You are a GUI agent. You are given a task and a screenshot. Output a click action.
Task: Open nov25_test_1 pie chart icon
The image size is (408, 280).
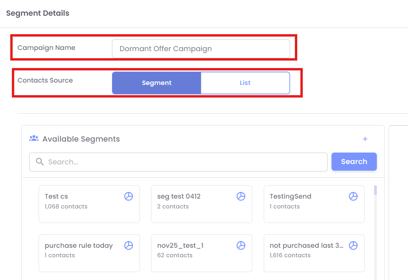241,245
